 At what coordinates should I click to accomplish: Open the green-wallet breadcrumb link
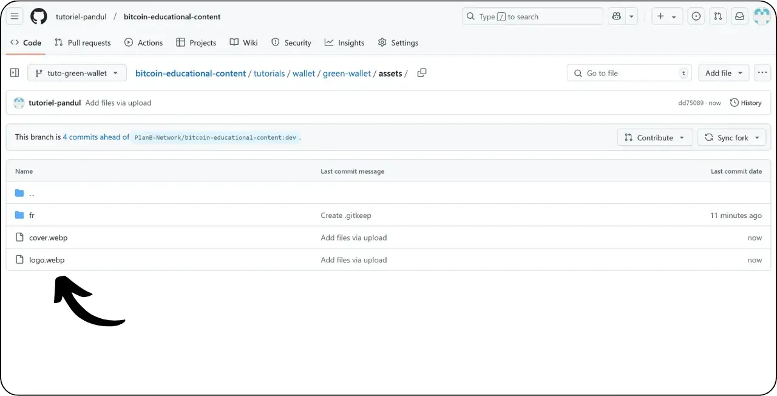[347, 73]
